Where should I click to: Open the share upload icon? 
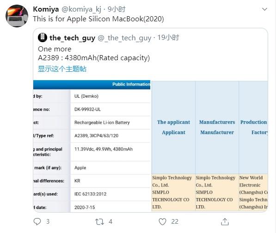tap(225, 221)
